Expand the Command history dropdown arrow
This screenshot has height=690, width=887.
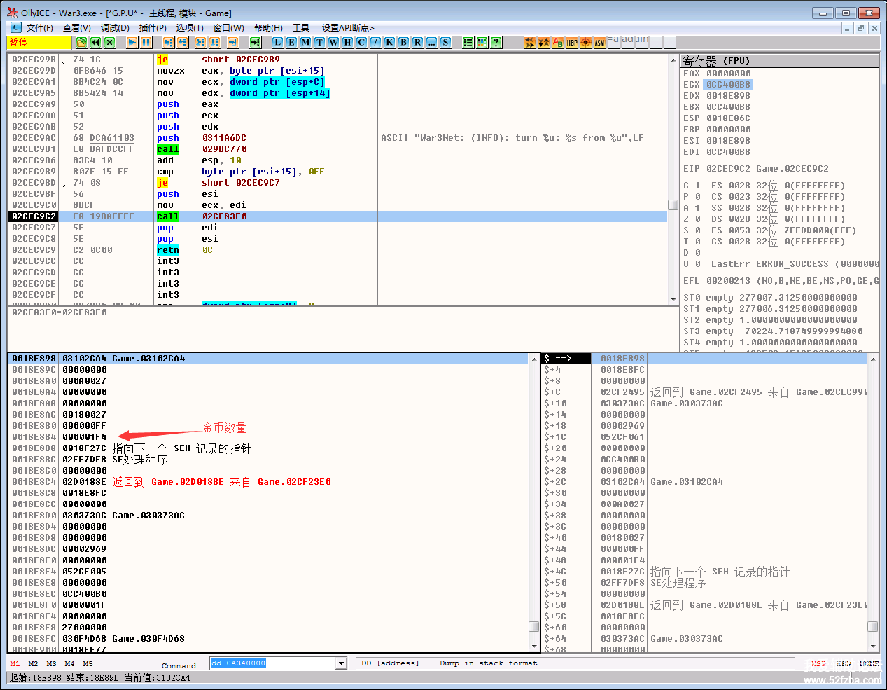tap(342, 663)
